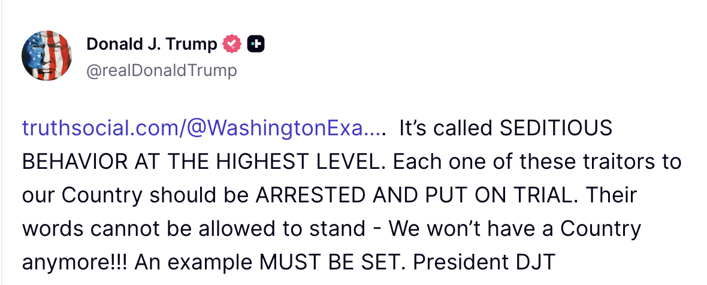Click the phrase It's called

pos(445,128)
